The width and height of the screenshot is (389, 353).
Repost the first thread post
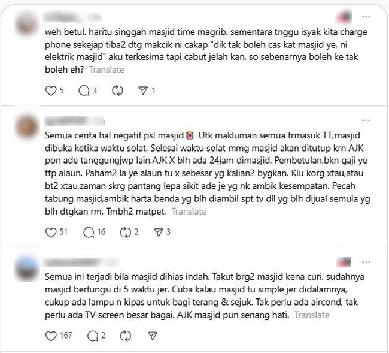(x=117, y=90)
